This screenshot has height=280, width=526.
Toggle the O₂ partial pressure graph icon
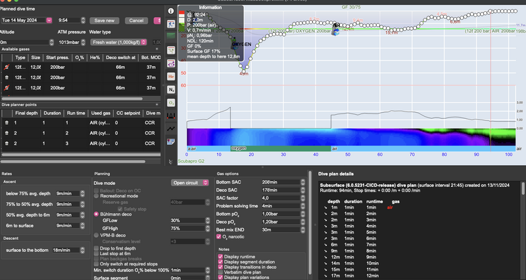click(x=172, y=103)
